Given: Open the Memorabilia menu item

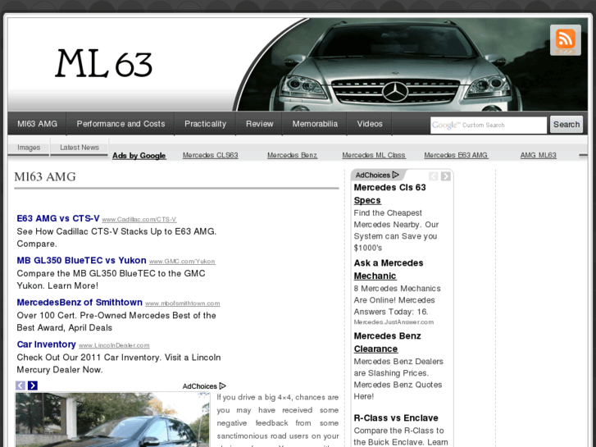Looking at the screenshot, I should pos(315,124).
